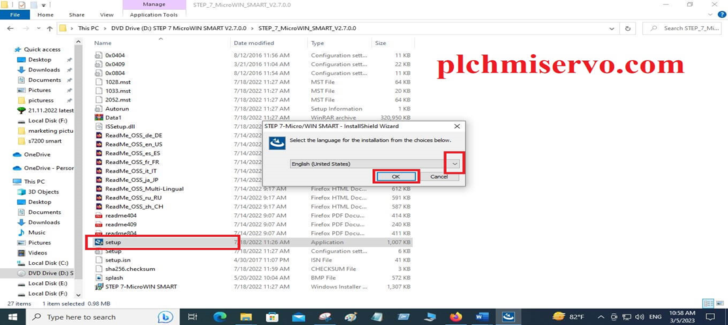Select the splash BMP file icon
This screenshot has width=728, height=325.
(x=98, y=278)
